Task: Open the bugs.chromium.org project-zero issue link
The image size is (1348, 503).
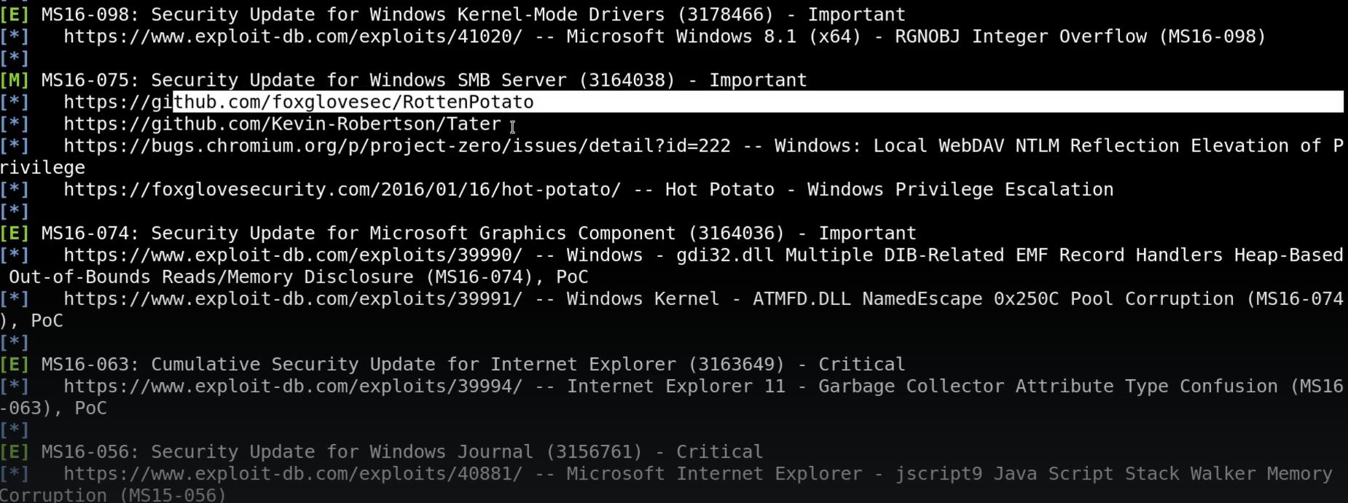Action: tap(397, 146)
